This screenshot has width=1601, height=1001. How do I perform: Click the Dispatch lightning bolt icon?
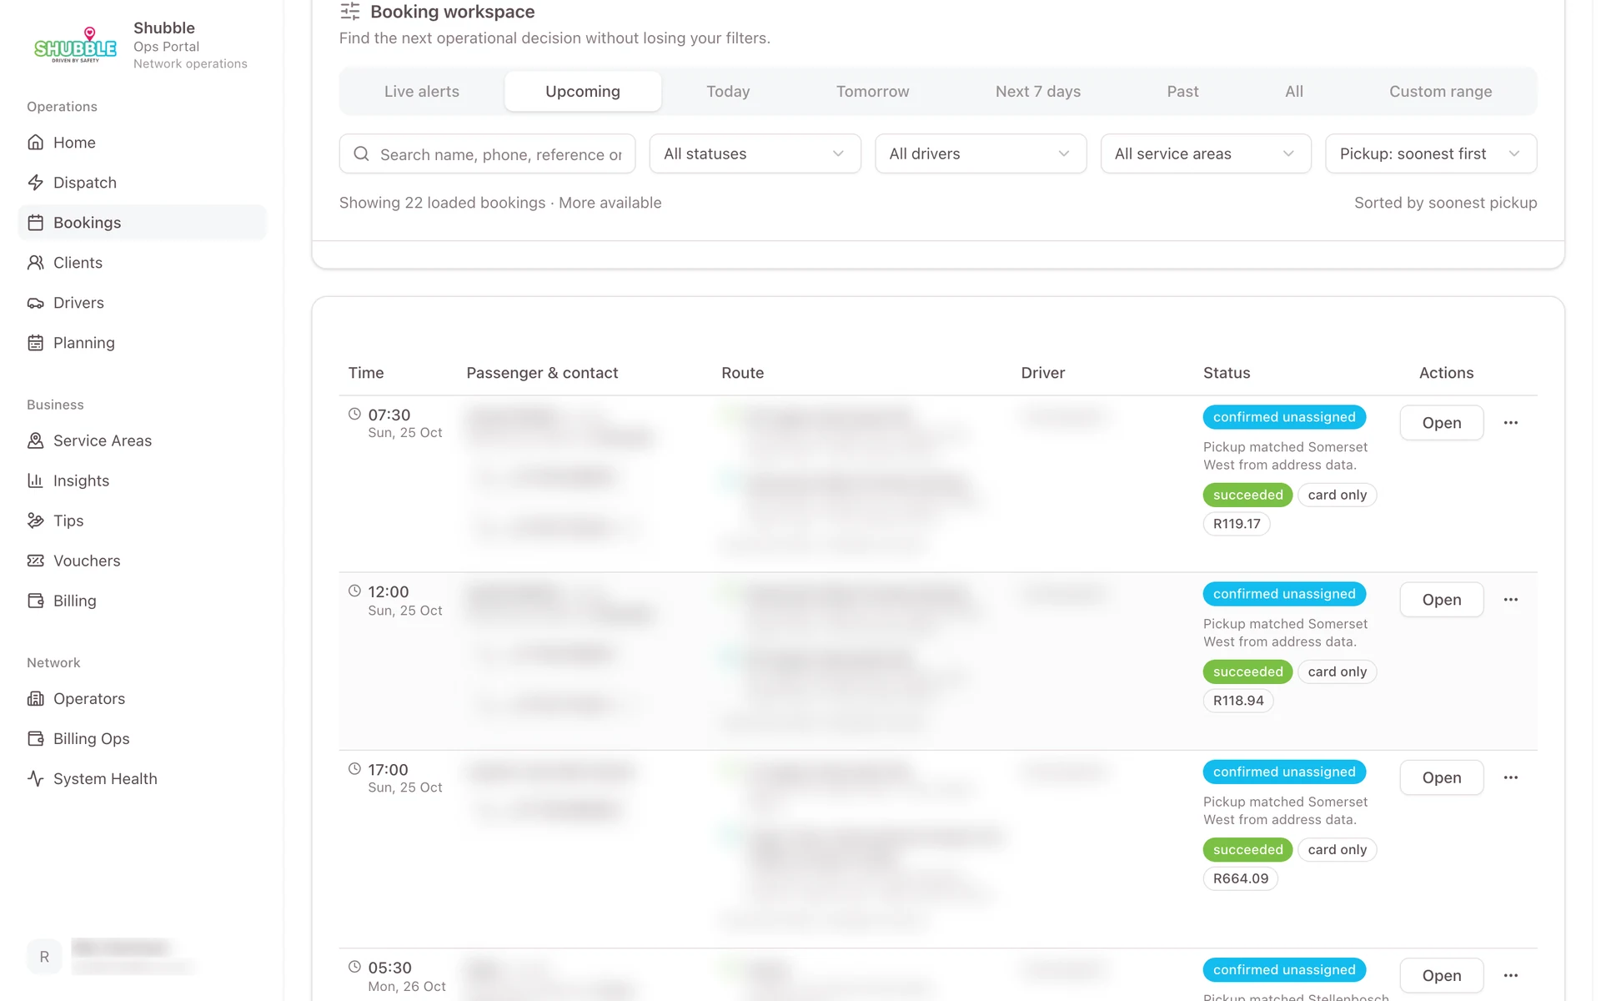[x=35, y=183]
